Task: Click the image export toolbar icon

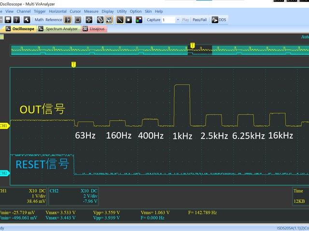Action: pos(109,20)
